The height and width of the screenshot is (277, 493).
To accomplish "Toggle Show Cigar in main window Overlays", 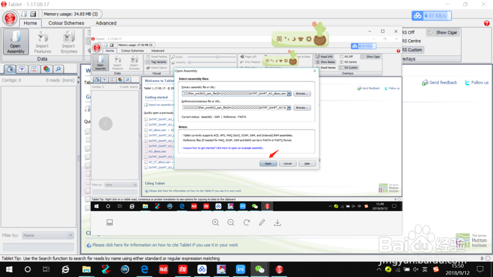I will tap(443, 32).
